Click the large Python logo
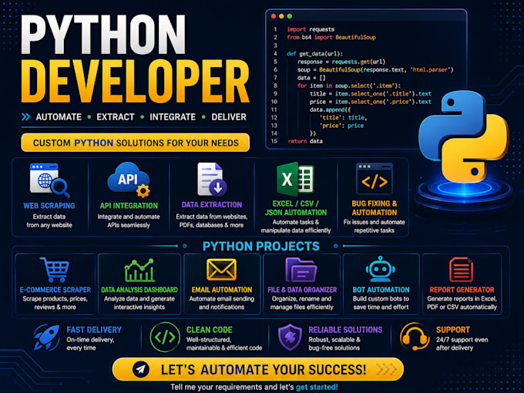The width and height of the screenshot is (524, 393). click(x=464, y=137)
